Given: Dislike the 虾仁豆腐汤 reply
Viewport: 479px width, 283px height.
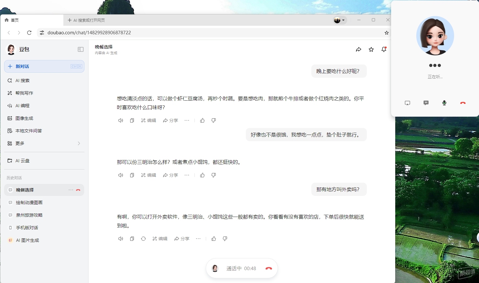Looking at the screenshot, I should (214, 120).
